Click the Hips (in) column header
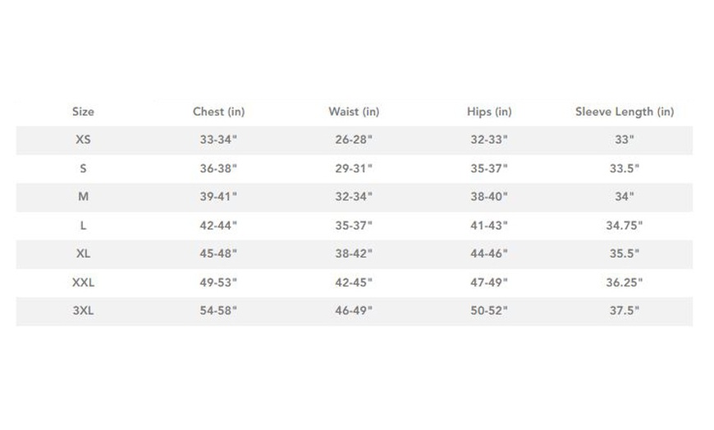Screen dimensions: 714x430 pyautogui.click(x=488, y=112)
